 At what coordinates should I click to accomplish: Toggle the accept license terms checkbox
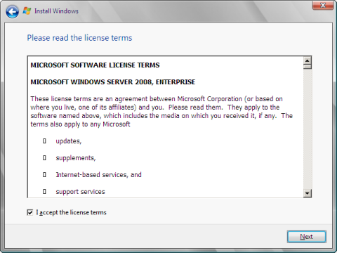tap(30, 212)
